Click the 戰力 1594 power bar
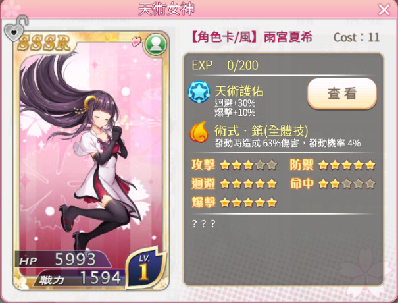 [x=80, y=278]
